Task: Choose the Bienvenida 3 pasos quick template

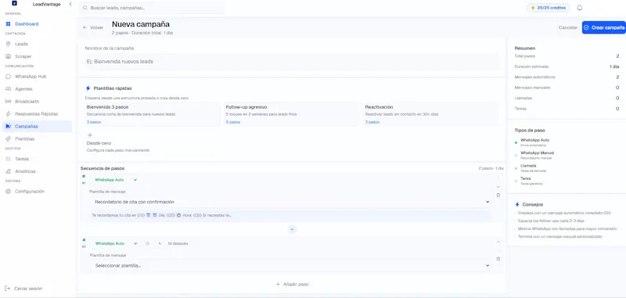Action: pyautogui.click(x=152, y=114)
